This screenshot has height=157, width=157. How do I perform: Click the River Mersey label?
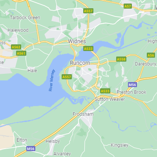click(52, 80)
